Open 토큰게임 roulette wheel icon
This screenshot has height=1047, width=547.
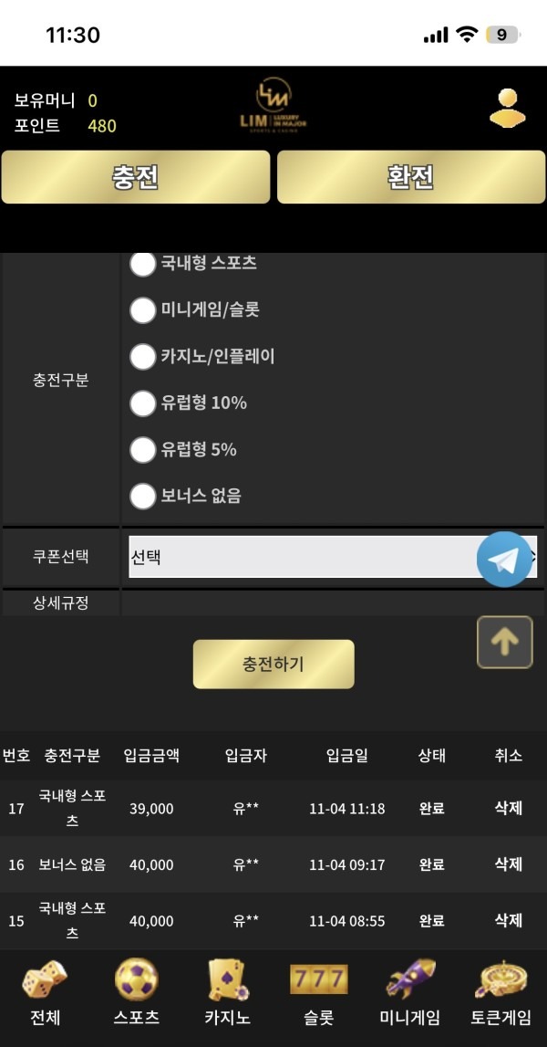[x=500, y=981]
